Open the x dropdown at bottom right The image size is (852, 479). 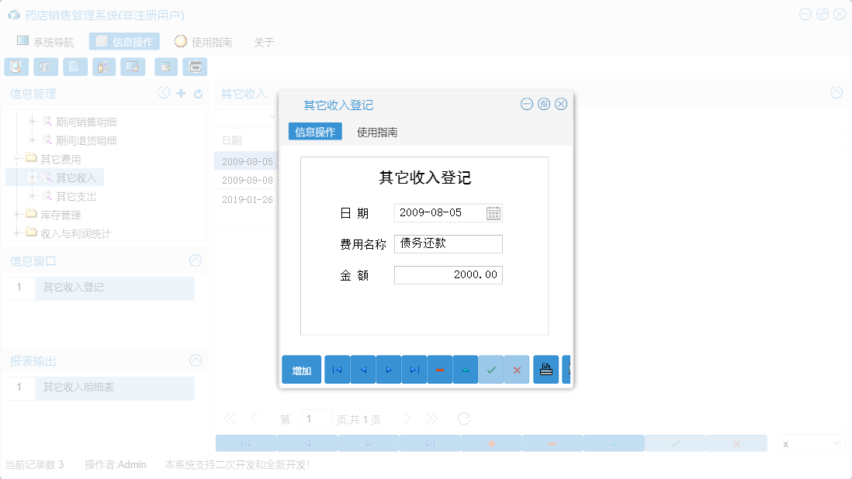coord(811,443)
